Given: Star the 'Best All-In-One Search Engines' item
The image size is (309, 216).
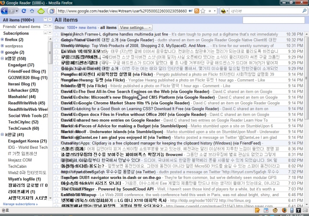Looking at the screenshot, I should coord(56,92).
